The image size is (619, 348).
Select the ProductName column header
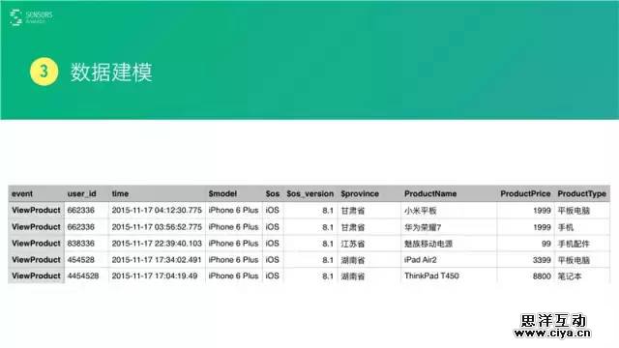coord(430,193)
